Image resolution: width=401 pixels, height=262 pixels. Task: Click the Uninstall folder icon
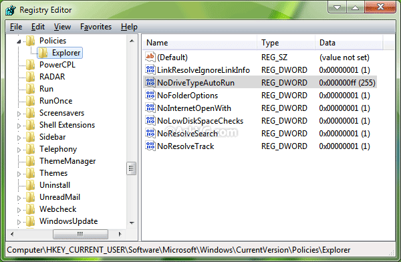(x=31, y=185)
